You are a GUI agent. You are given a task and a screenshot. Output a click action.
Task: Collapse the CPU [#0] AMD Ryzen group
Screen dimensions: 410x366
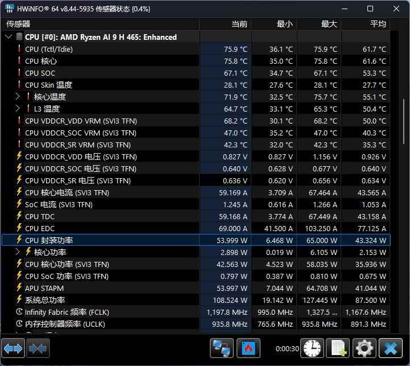click(8, 37)
